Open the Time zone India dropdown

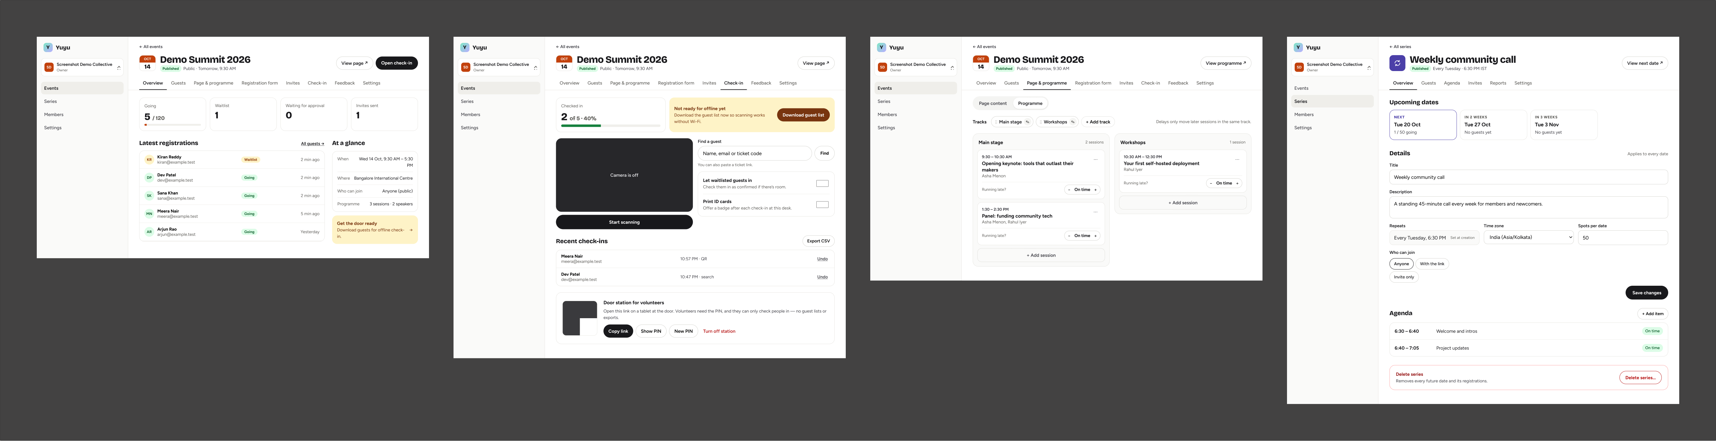pos(1528,237)
